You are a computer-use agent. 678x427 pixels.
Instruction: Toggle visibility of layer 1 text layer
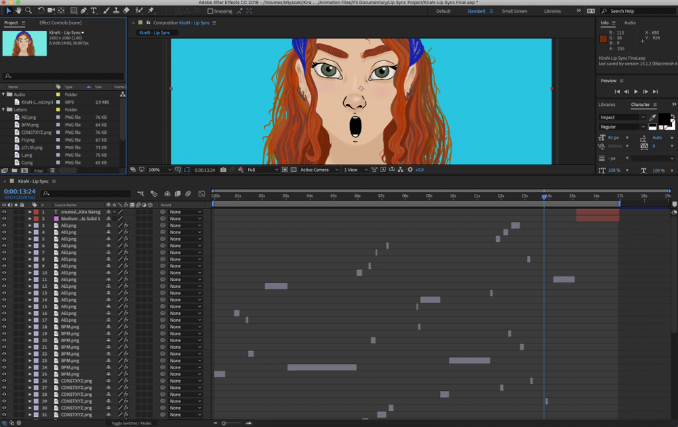coord(4,212)
